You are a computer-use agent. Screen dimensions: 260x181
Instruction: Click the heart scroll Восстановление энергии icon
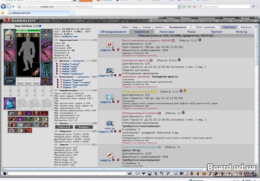(x=110, y=45)
